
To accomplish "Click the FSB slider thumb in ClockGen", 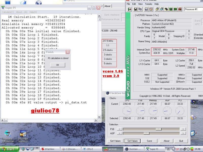I will tap(158, 129).
